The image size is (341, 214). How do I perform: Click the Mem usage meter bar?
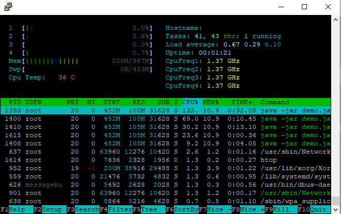(80, 61)
